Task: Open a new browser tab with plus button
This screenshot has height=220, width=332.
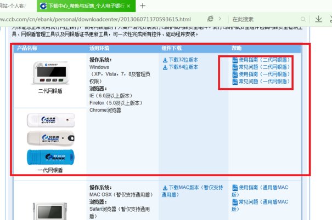Action: (x=143, y=6)
